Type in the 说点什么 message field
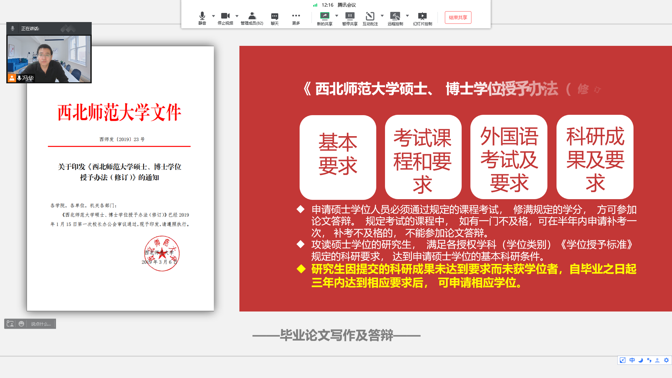This screenshot has height=378, width=672. 41,324
